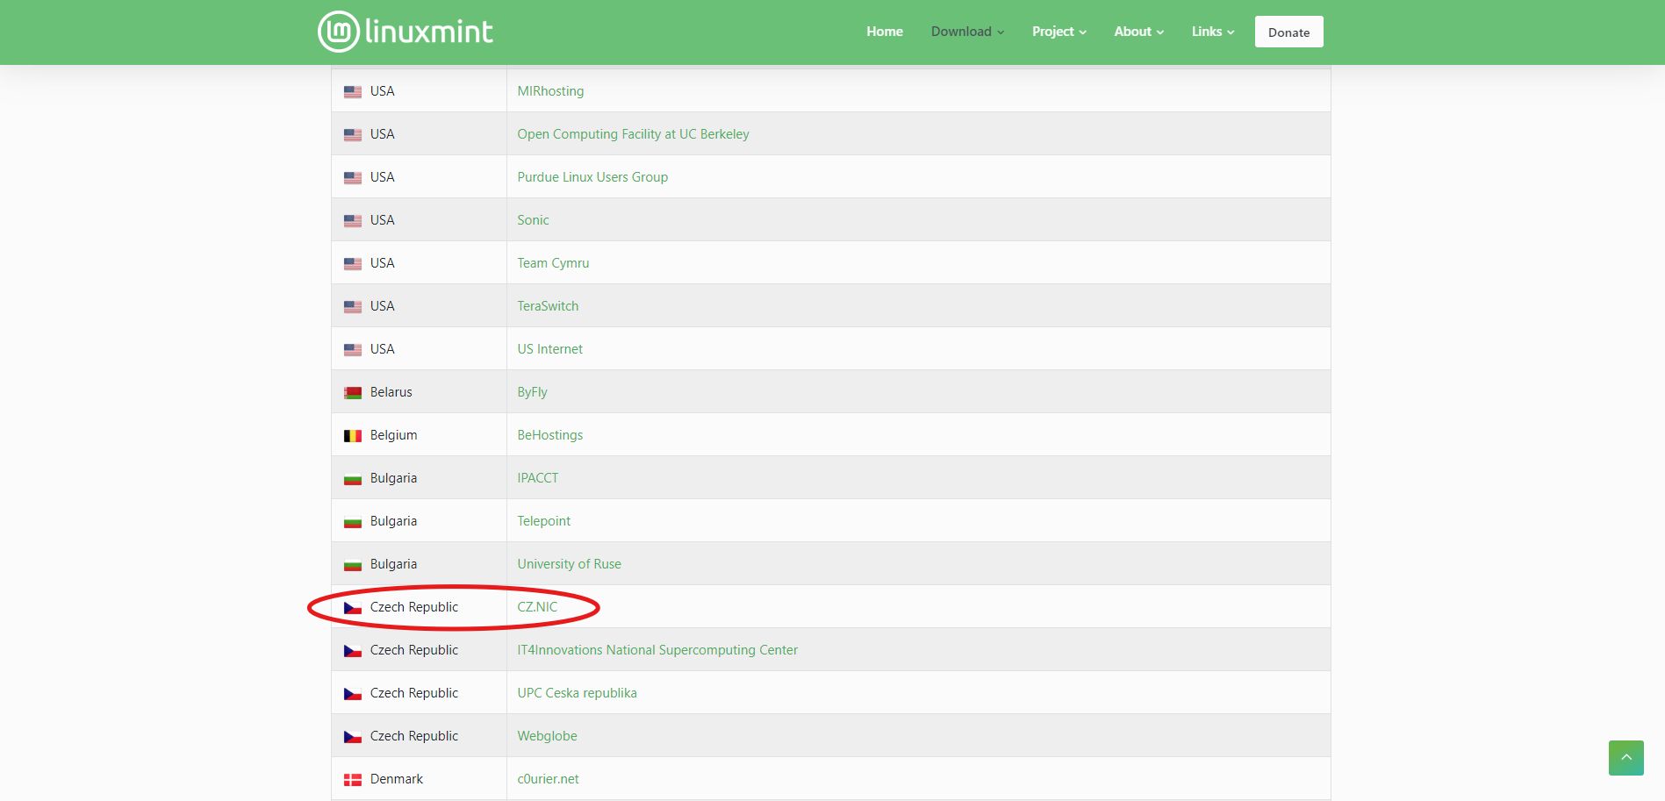Go to the Home menu item
The width and height of the screenshot is (1665, 801).
(x=884, y=32)
